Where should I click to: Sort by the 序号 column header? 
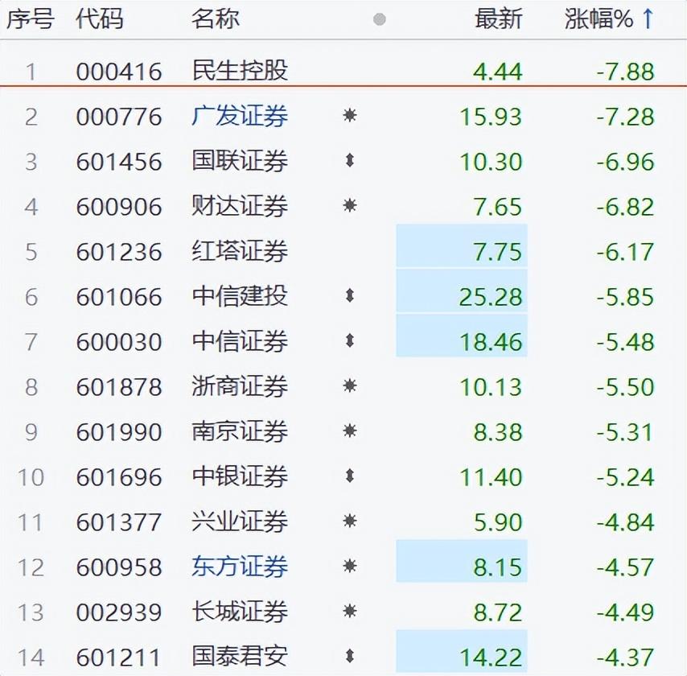tap(31, 19)
